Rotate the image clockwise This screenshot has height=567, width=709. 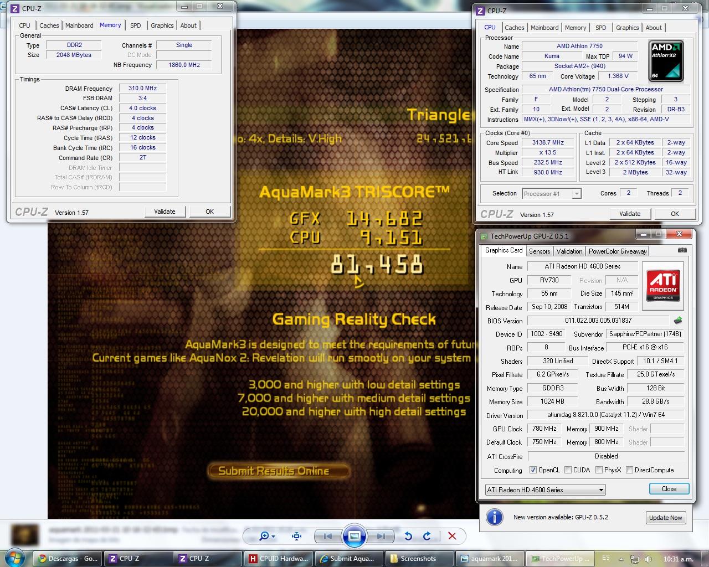[427, 536]
